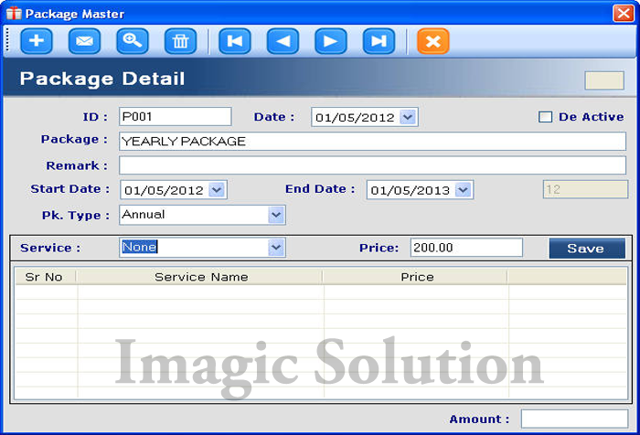Click the Package field with YEARLY PACKAGE
The height and width of the screenshot is (435, 640).
(373, 141)
